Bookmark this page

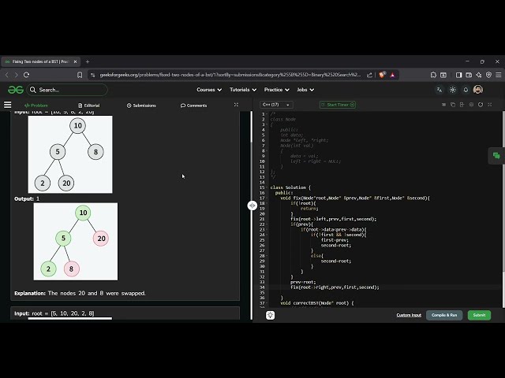coord(80,75)
